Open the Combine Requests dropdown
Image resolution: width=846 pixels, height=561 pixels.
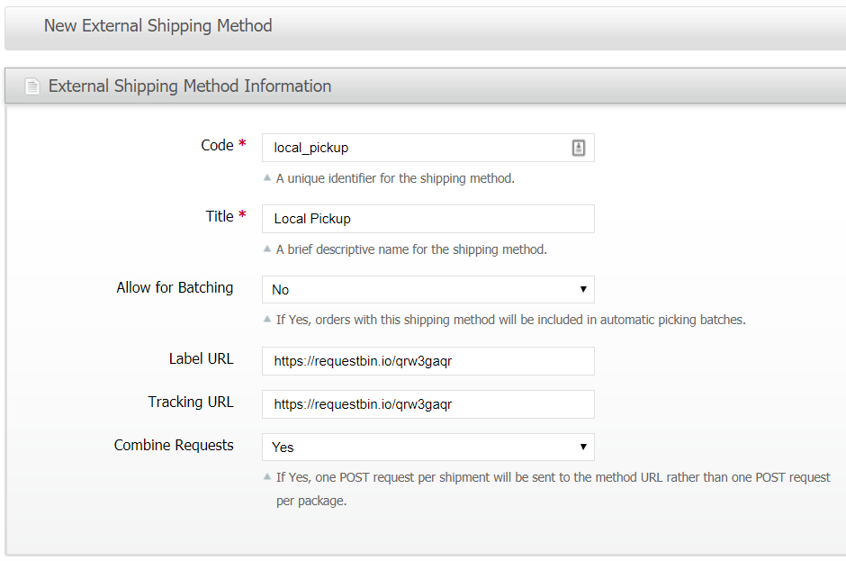click(x=428, y=447)
